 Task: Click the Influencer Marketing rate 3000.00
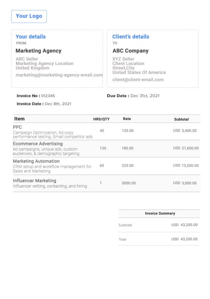coord(129,183)
